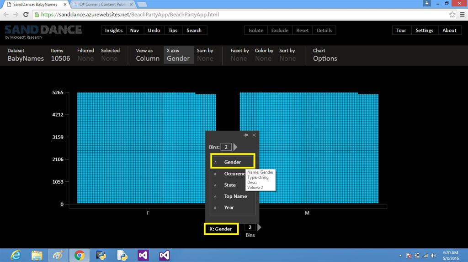Open a new browser tab

142,5
